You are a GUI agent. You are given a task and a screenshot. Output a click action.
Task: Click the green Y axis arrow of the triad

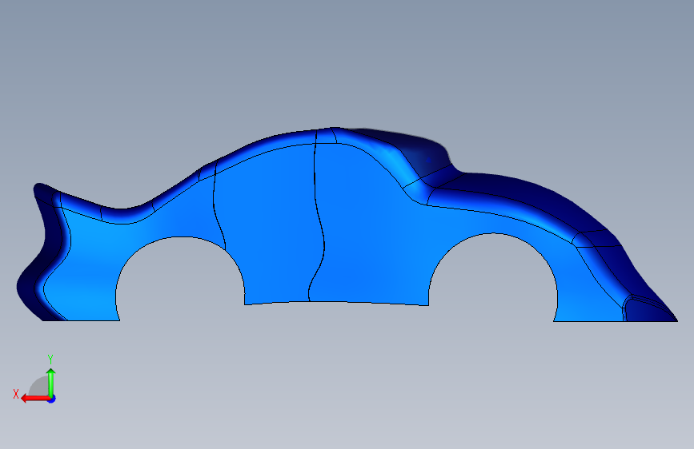pos(51,383)
